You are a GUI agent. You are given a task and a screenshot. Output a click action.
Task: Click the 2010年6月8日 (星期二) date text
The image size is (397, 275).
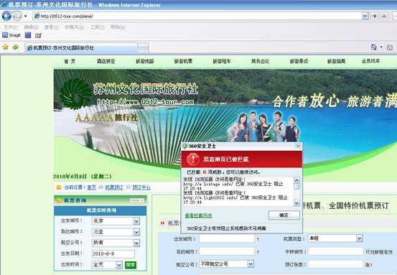(83, 177)
